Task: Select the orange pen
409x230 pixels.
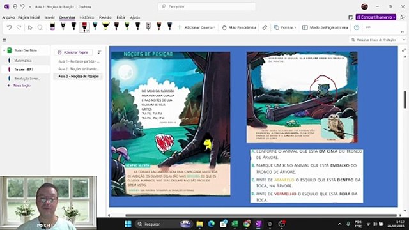Action: [159, 26]
